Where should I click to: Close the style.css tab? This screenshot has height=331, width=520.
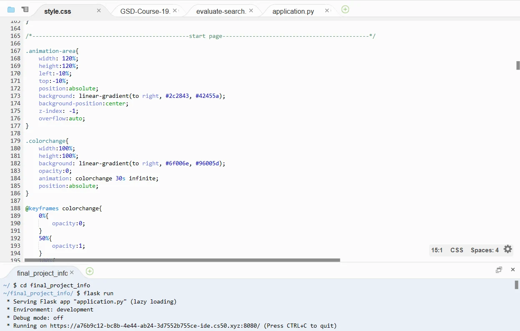coord(99,10)
